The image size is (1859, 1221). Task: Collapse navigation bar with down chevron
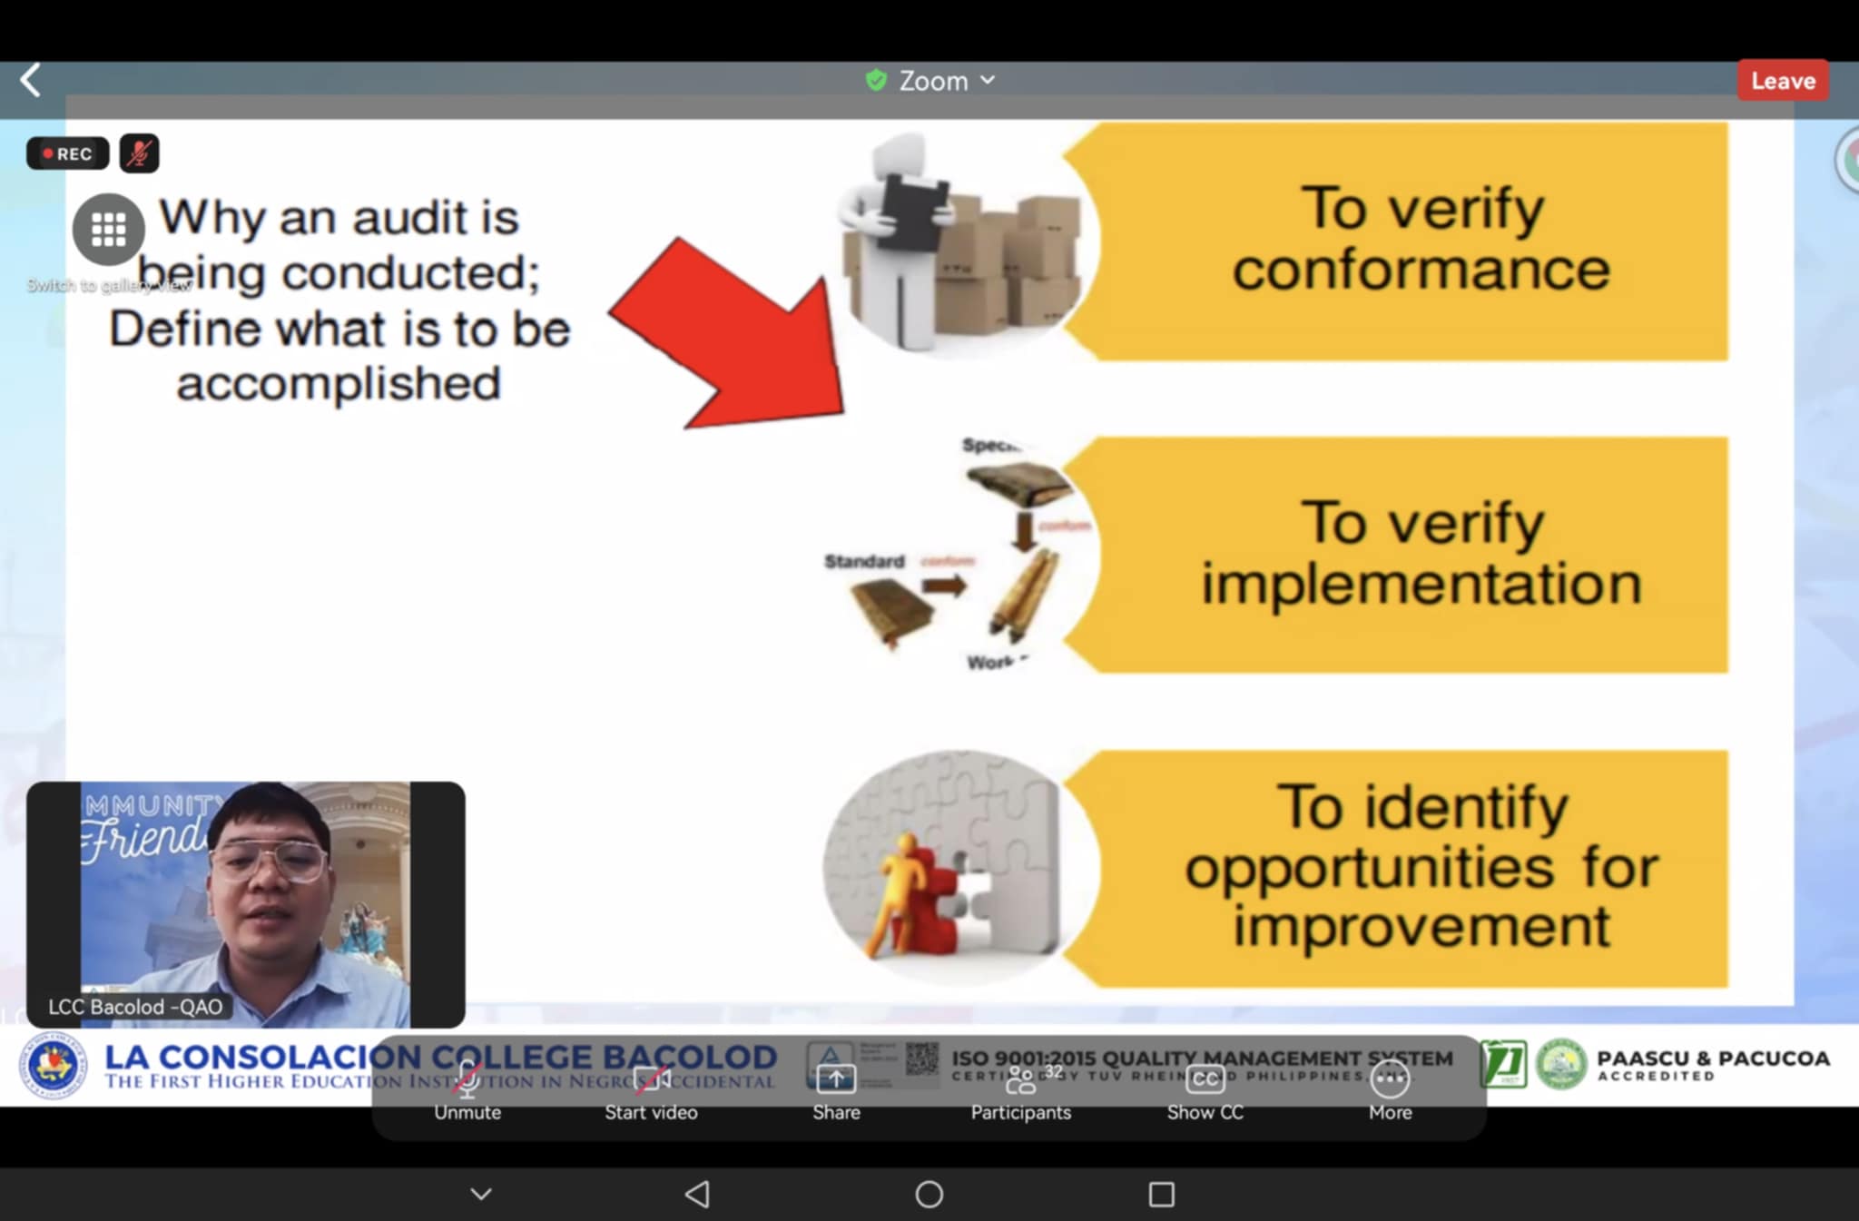pyautogui.click(x=481, y=1194)
